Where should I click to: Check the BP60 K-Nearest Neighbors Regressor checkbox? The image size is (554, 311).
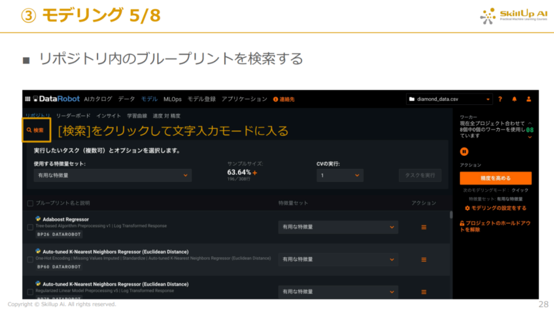(30, 260)
